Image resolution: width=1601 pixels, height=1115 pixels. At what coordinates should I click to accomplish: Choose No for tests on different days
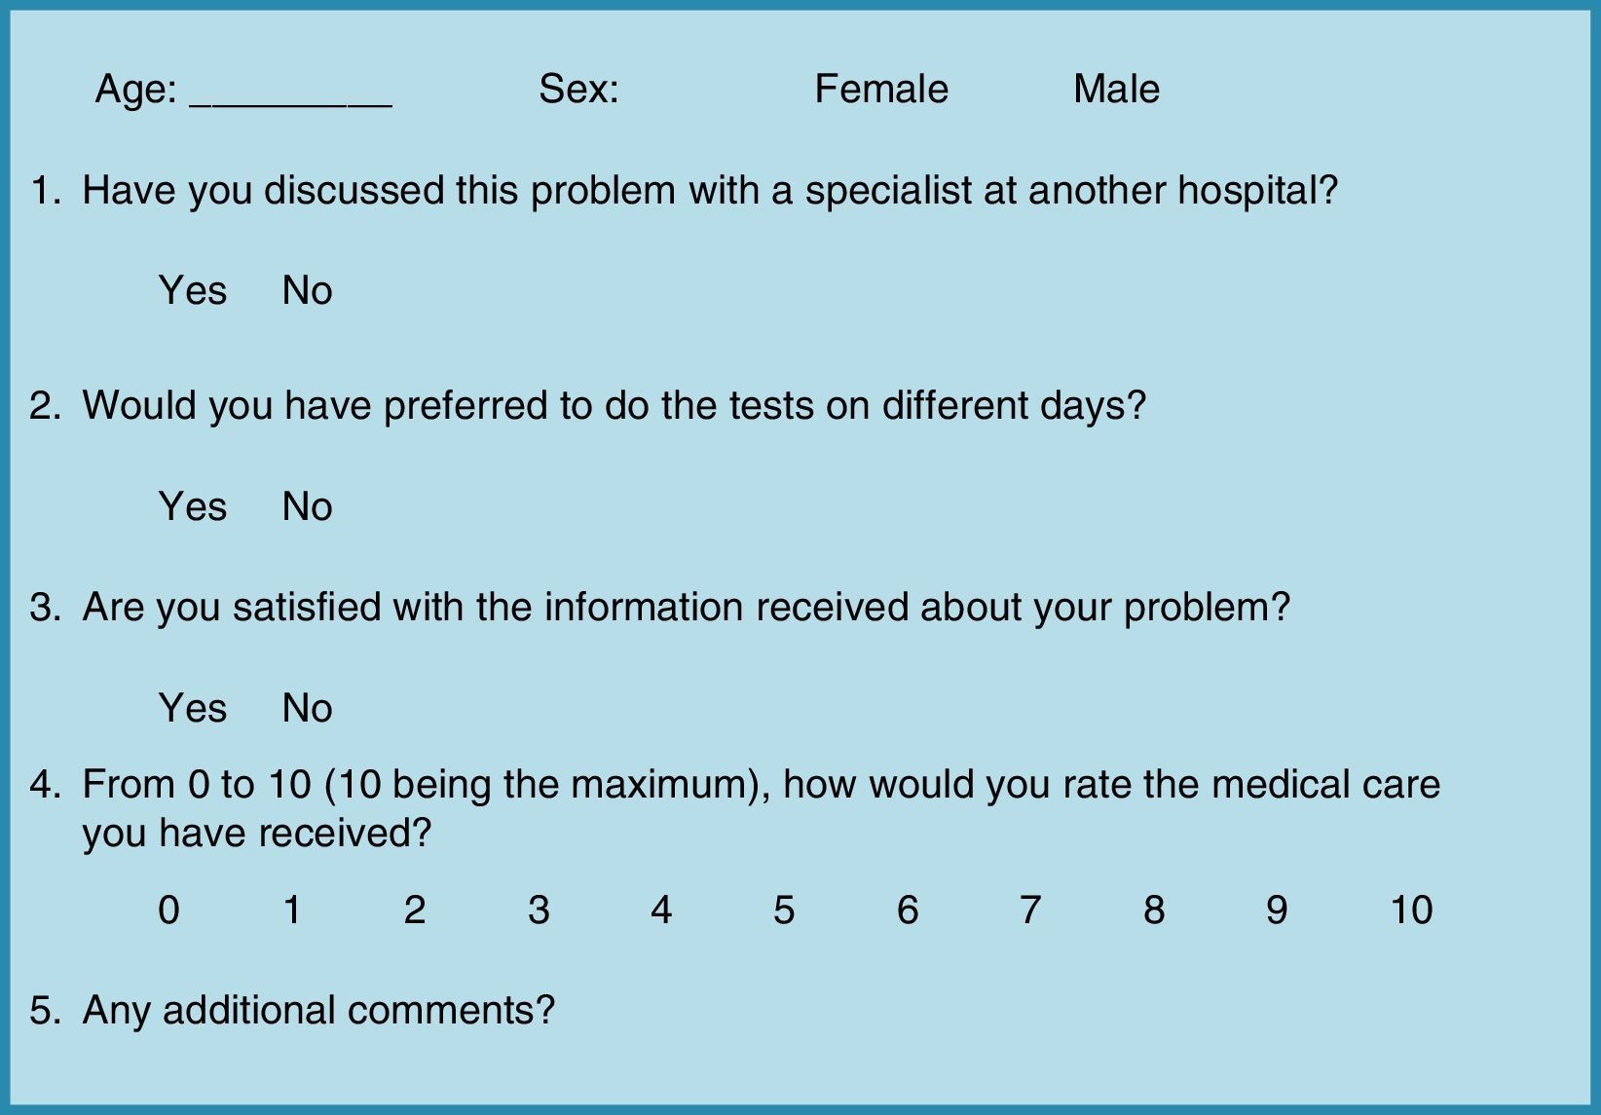pyautogui.click(x=307, y=507)
